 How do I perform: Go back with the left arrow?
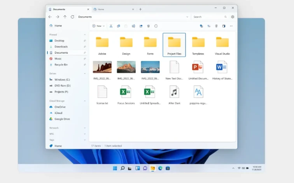click(x=50, y=17)
